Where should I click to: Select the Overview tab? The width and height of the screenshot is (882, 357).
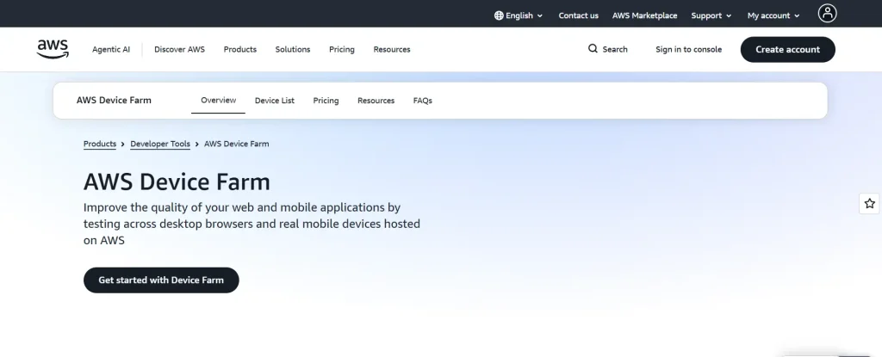[x=218, y=100]
